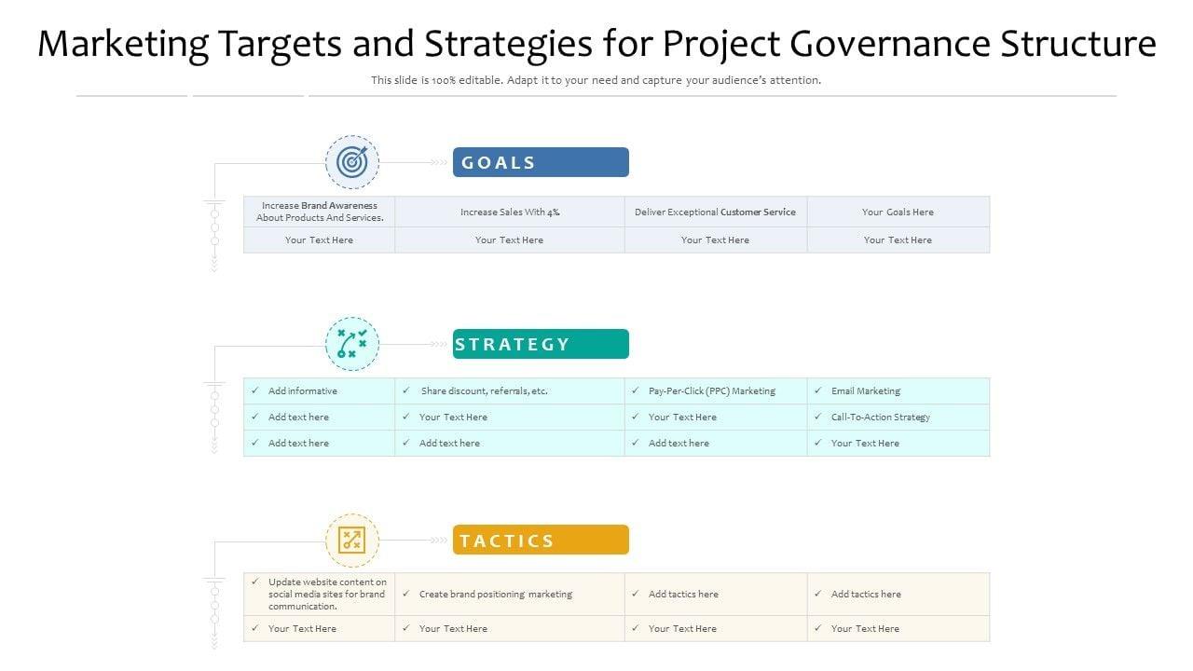Click the slide title Marketing Targets and Strategies
Image resolution: width=1193 pixels, height=671 pixels.
(596, 44)
